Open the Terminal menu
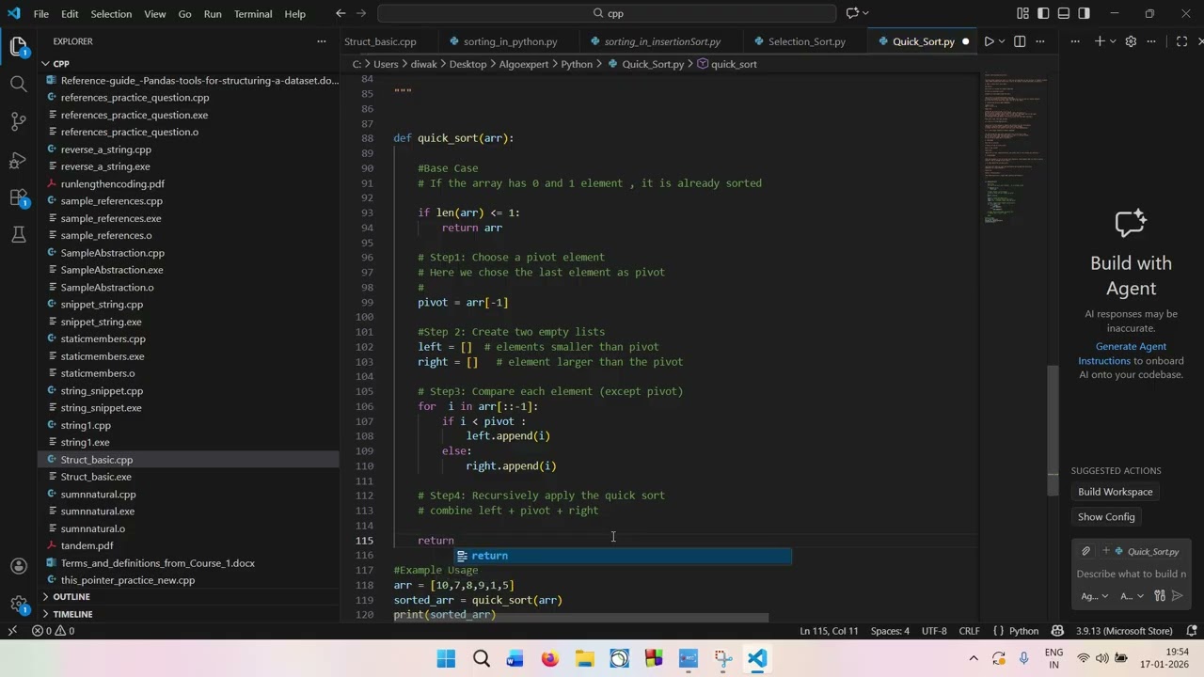 coord(252,14)
